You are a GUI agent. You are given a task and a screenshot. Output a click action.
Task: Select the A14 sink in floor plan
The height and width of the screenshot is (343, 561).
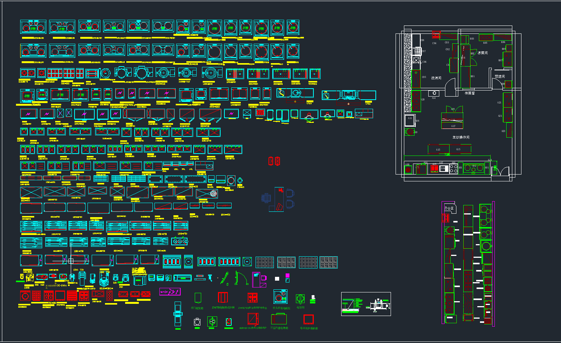pos(434,93)
